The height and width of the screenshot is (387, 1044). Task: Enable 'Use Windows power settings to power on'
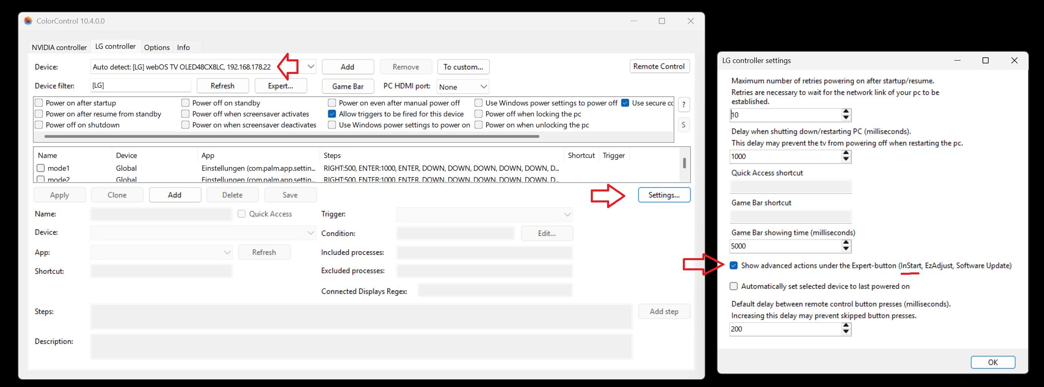coord(332,125)
